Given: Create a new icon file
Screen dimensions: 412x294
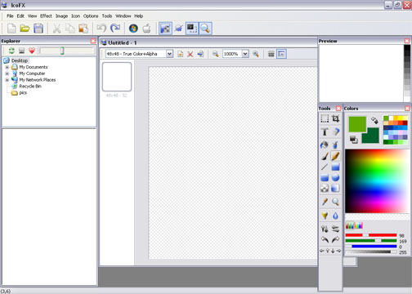Looking at the screenshot, I should 11,29.
